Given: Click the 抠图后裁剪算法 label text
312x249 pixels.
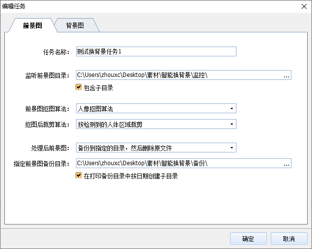Looking at the screenshot, I should (x=48, y=124).
